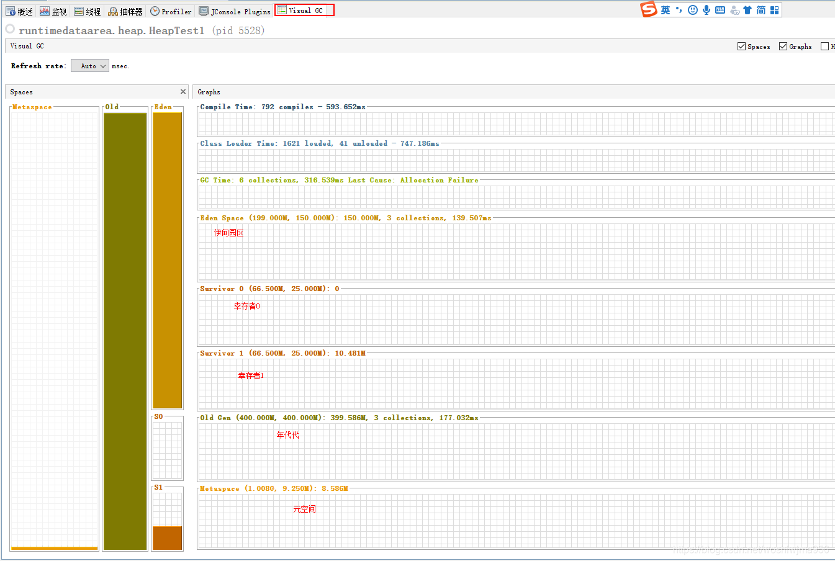Switch the input language with the 英 icon
This screenshot has height=561, width=835.
666,10
